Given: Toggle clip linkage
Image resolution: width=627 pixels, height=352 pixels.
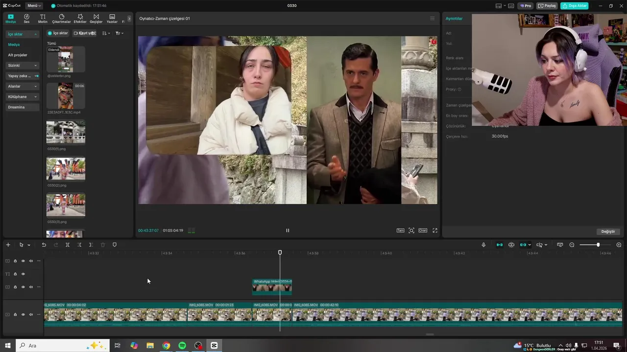Looking at the screenshot, I should 523,244.
